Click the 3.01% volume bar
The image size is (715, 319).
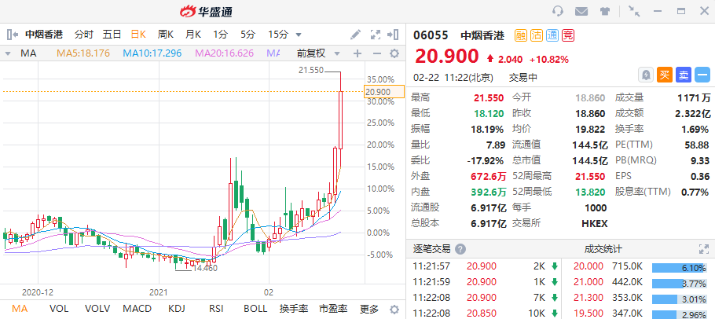point(680,299)
